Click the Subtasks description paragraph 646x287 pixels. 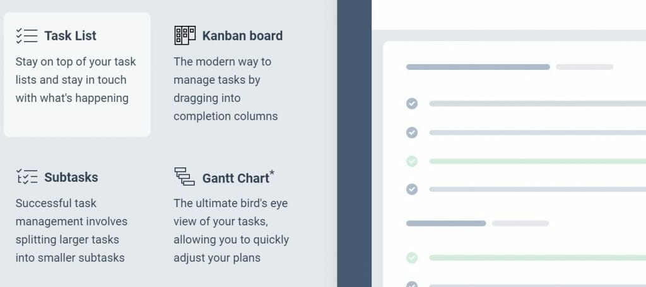point(72,230)
